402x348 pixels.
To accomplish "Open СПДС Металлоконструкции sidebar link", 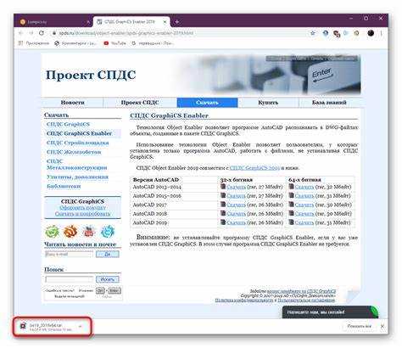I will pyautogui.click(x=76, y=165).
